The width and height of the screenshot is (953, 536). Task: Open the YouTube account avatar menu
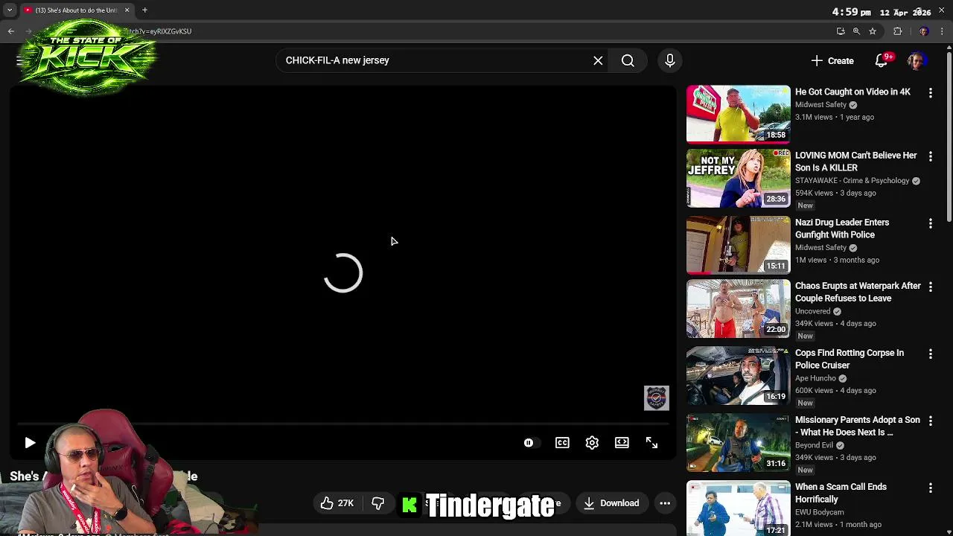click(917, 60)
